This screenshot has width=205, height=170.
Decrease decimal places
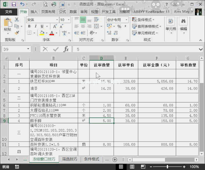click(x=115, y=33)
